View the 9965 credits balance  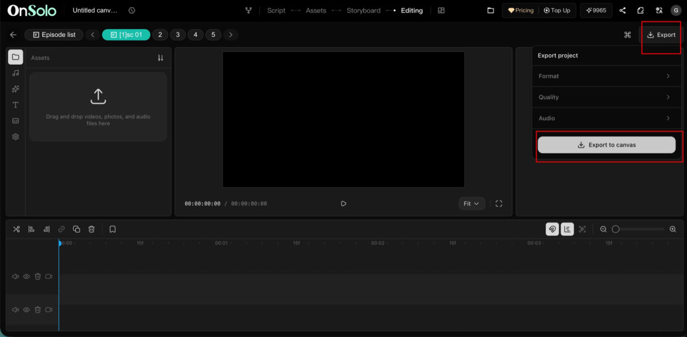pyautogui.click(x=596, y=11)
